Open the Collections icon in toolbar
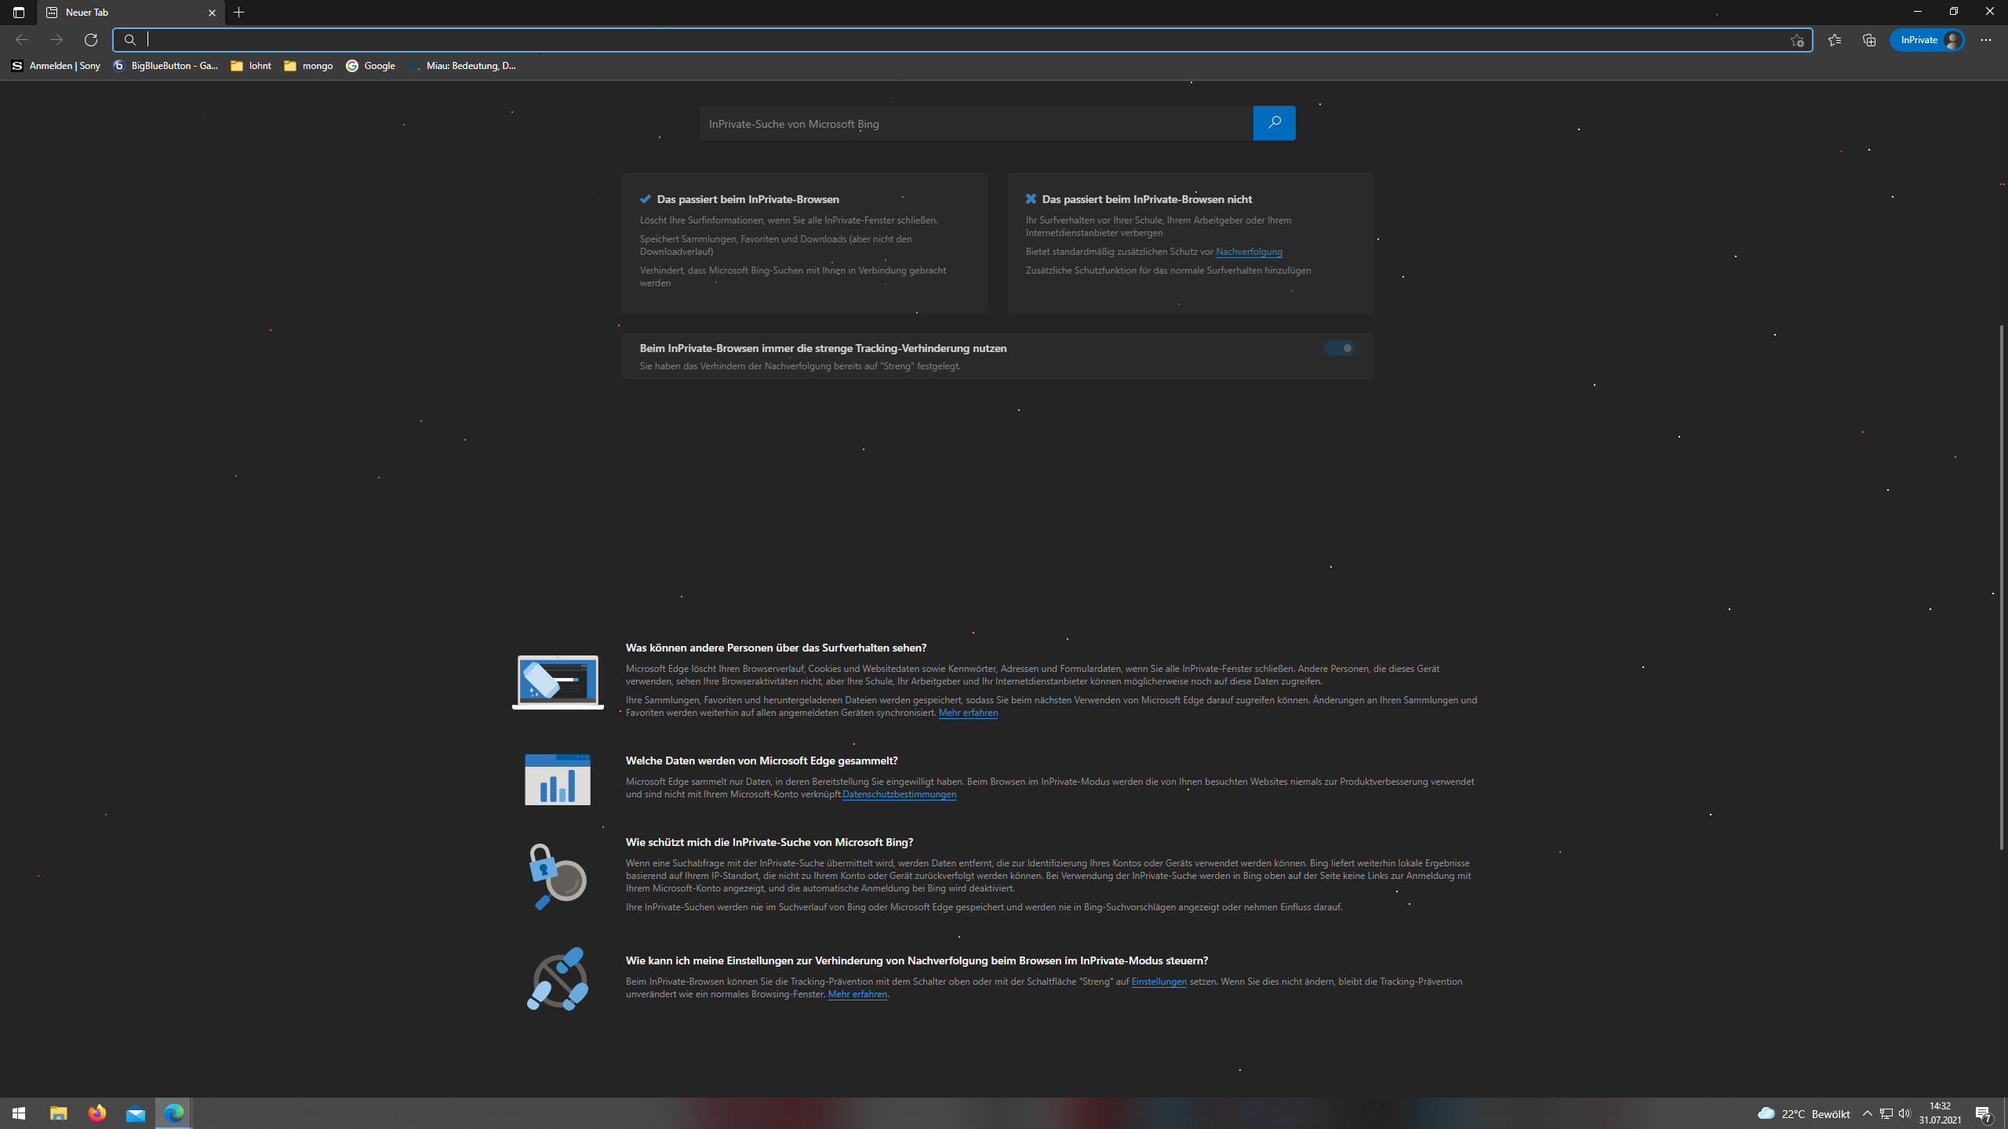The height and width of the screenshot is (1129, 2008). tap(1869, 40)
